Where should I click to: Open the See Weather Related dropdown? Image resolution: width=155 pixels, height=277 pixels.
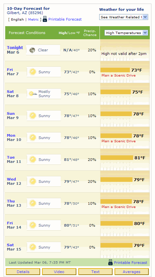pos(124,17)
